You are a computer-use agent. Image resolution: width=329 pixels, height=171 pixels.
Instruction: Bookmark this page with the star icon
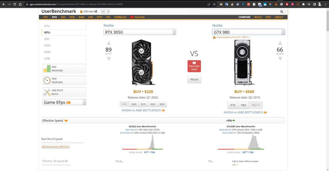coord(214,4)
